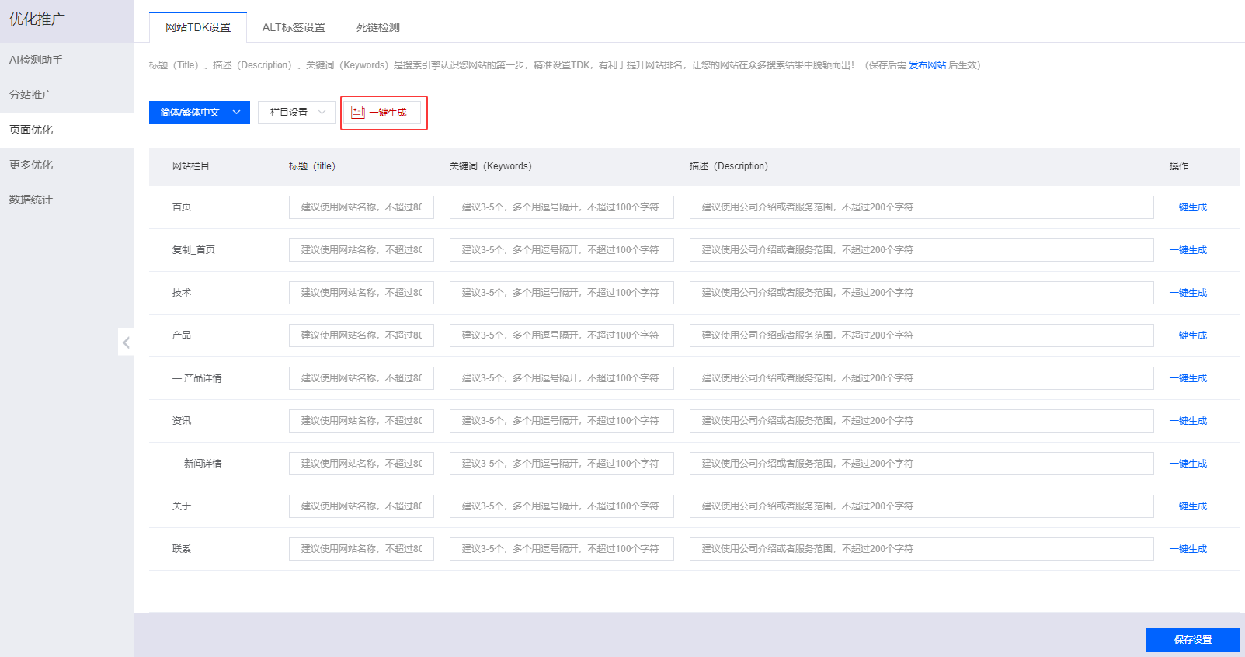Click the 关于 column name

tap(182, 506)
